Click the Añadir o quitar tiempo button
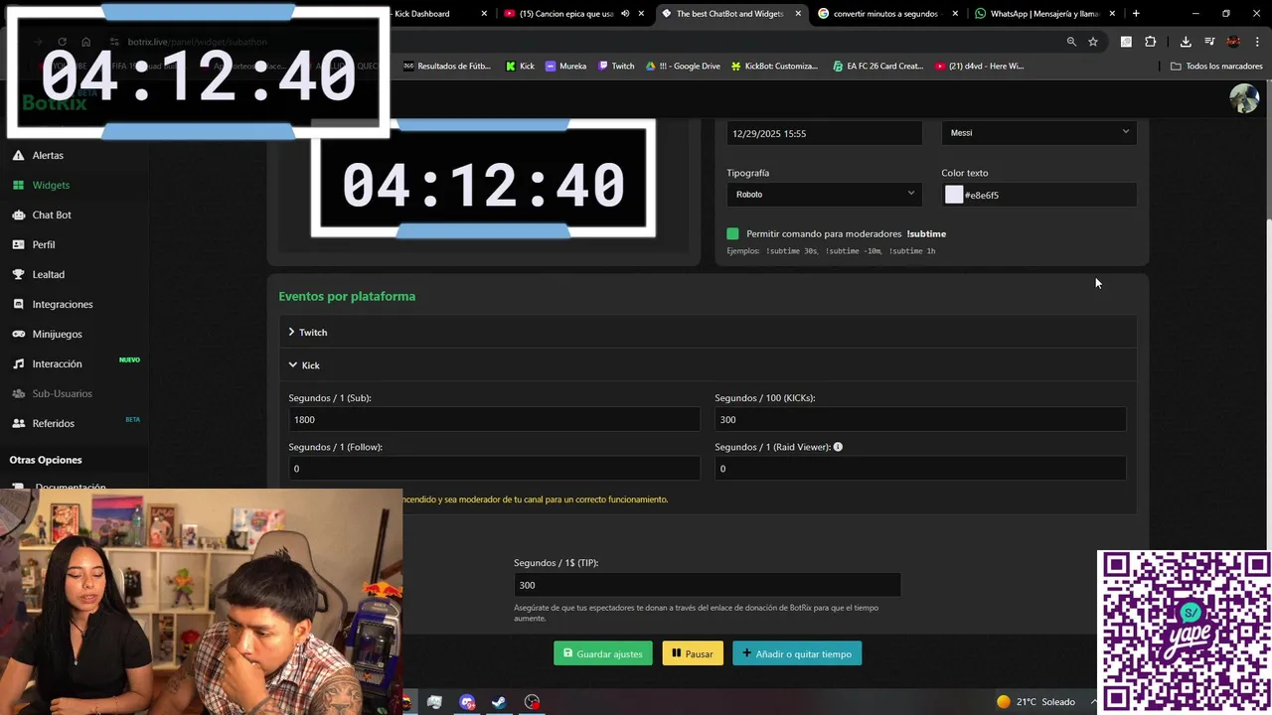The width and height of the screenshot is (1272, 715). 797,653
